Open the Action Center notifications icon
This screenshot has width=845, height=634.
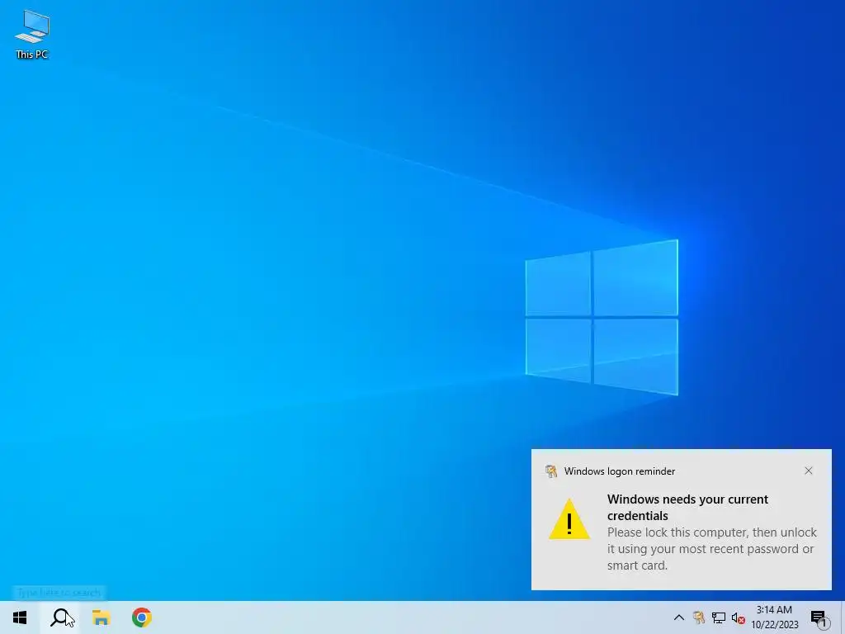pyautogui.click(x=819, y=617)
